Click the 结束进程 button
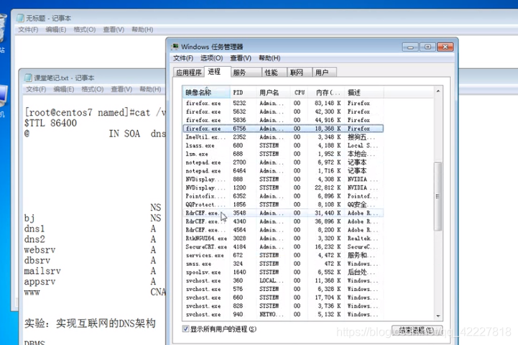This screenshot has height=345, width=518. click(x=417, y=330)
